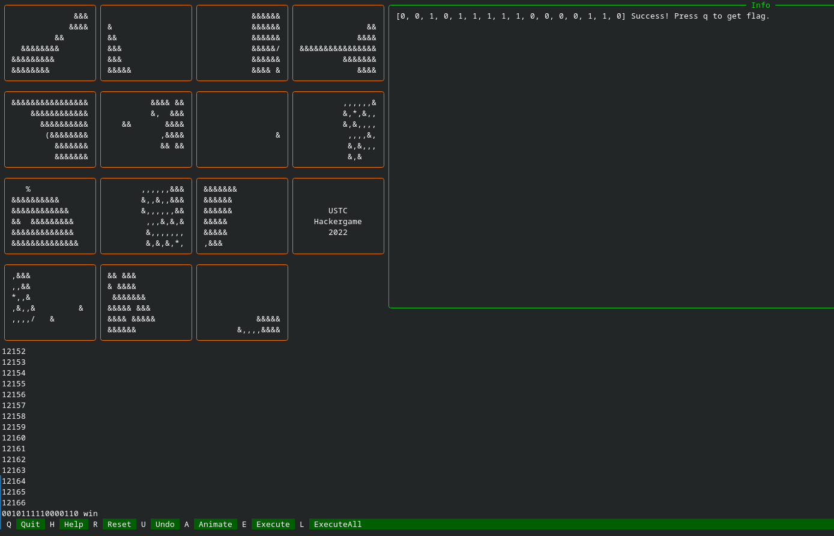Select the tile with the "&,*,&,," row
834x536 pixels.
(x=338, y=130)
